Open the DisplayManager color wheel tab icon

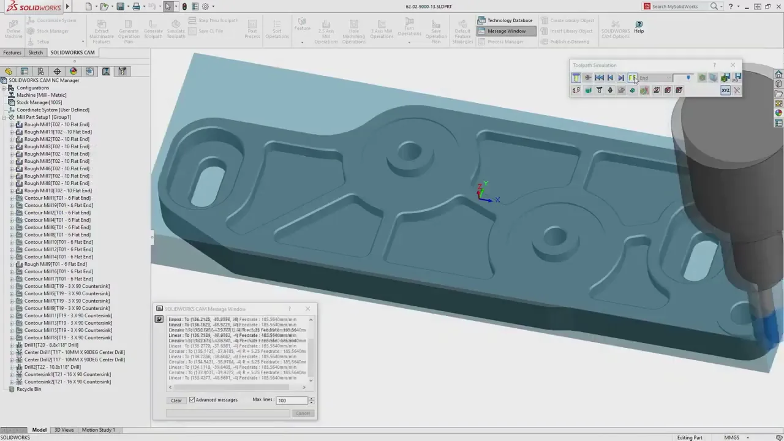[x=73, y=72]
